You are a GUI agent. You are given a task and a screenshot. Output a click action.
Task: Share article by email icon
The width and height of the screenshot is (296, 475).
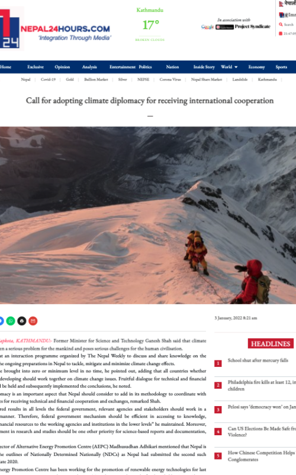point(33,321)
